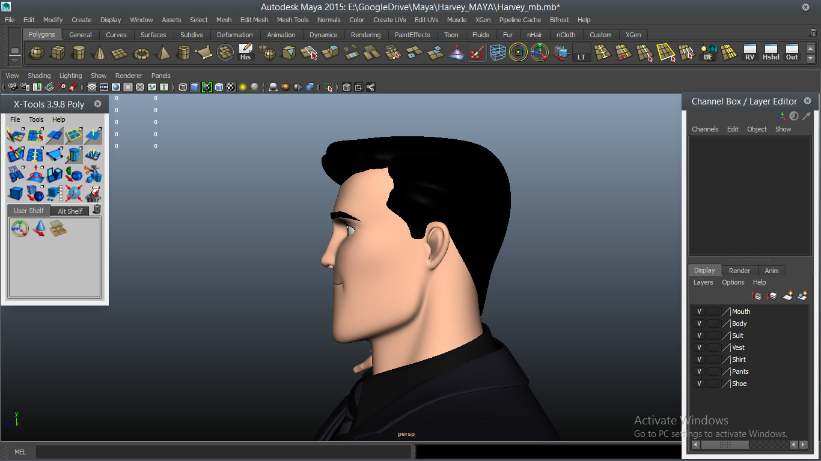
Task: Toggle visibility of the Suit layer
Action: (699, 336)
